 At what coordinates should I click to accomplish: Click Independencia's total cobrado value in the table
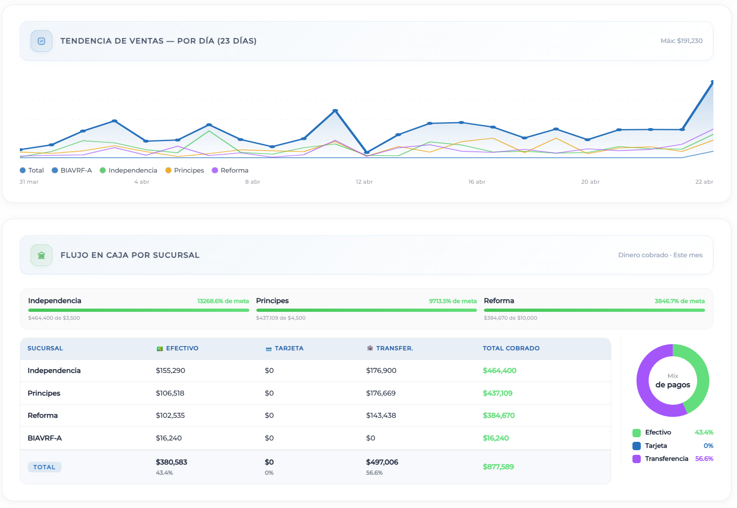[500, 371]
